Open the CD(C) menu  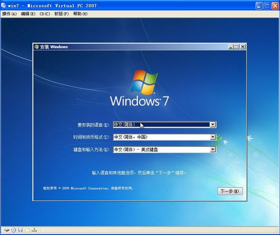pos(45,14)
